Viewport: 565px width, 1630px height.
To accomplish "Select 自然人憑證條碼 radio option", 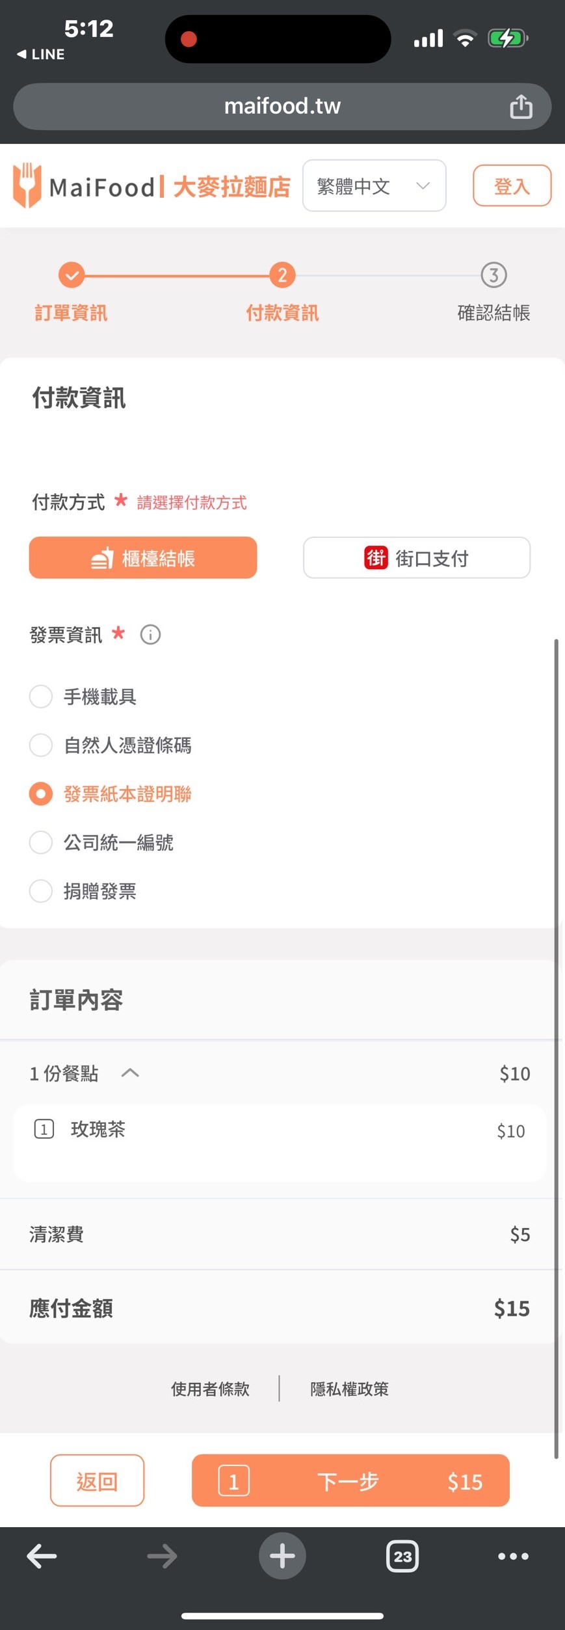I will coord(41,745).
